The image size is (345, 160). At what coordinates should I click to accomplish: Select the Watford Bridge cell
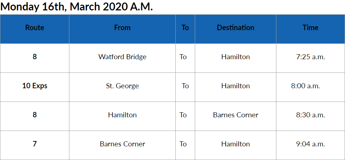(122, 57)
